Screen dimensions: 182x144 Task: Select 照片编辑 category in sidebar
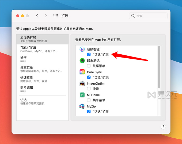[x=43, y=89]
